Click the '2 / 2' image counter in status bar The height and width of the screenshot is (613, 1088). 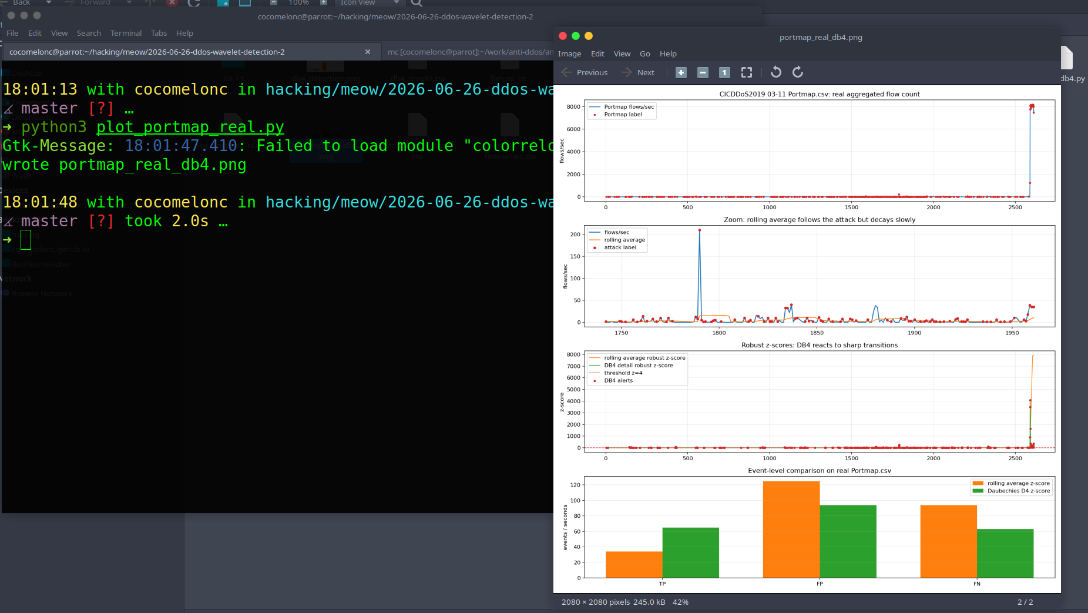point(1025,602)
